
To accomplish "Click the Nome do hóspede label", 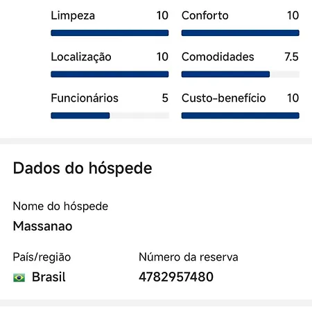I will tap(60, 206).
